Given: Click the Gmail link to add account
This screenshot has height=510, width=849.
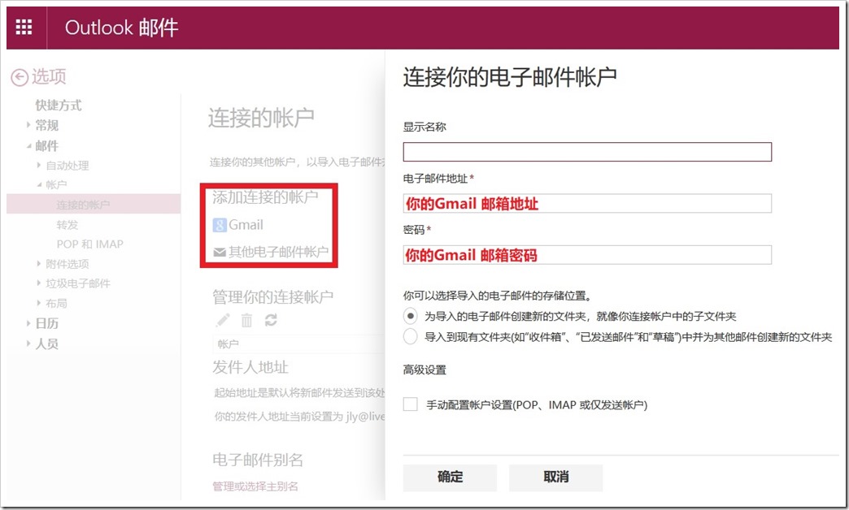Looking at the screenshot, I should pyautogui.click(x=246, y=225).
